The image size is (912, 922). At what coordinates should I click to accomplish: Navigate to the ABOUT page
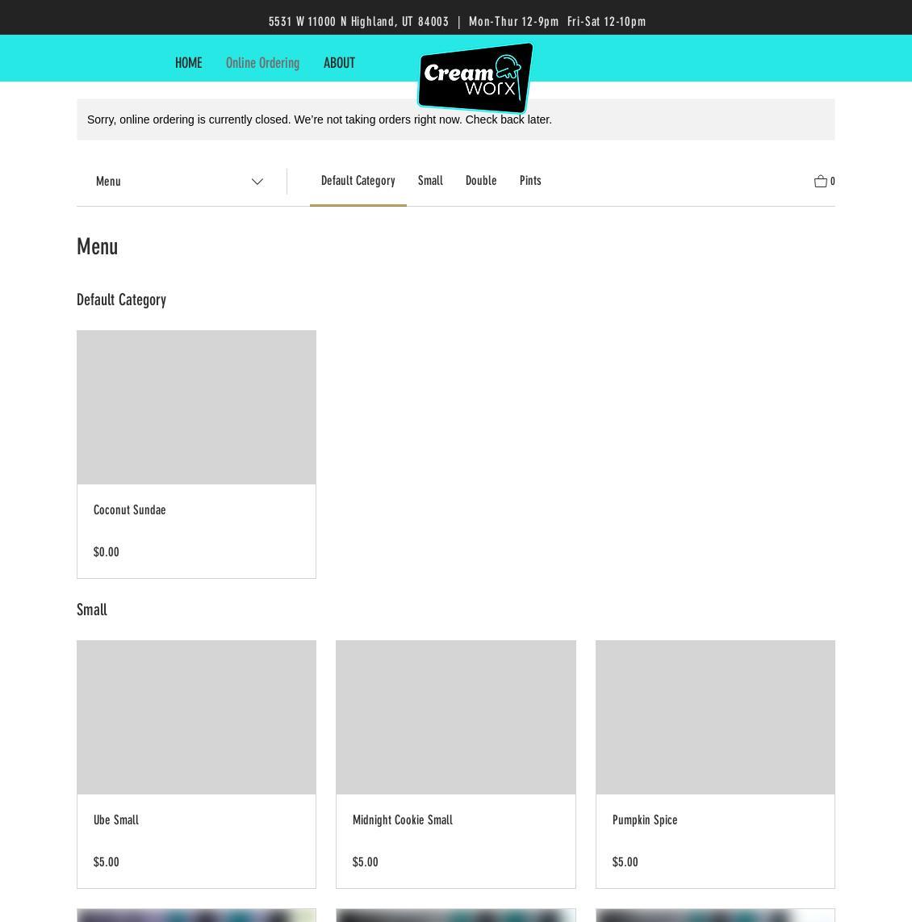coord(339,63)
